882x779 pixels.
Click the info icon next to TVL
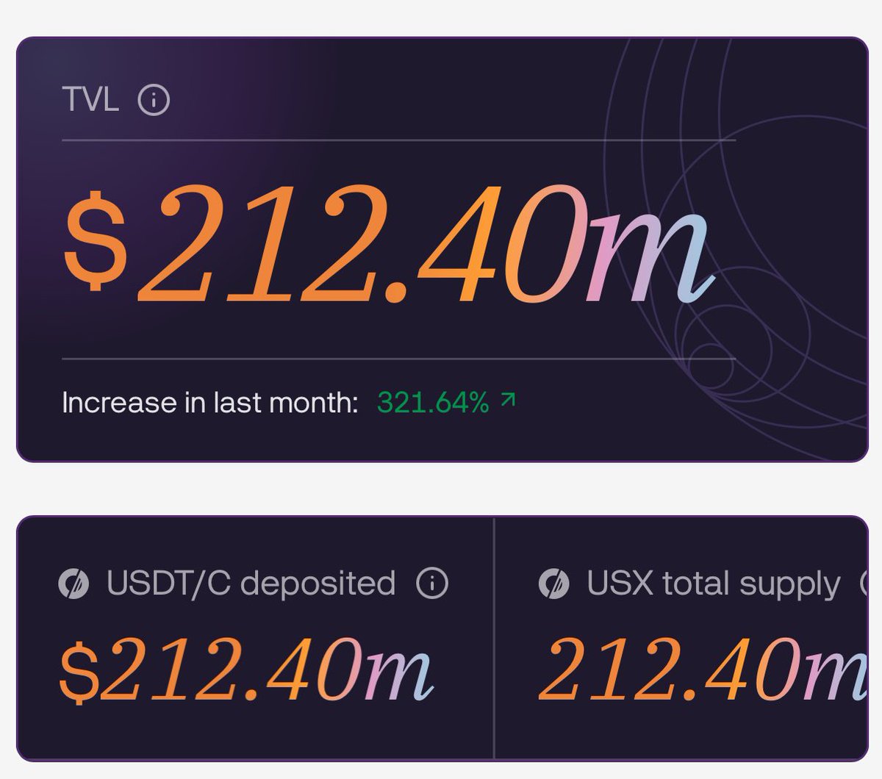click(x=154, y=100)
